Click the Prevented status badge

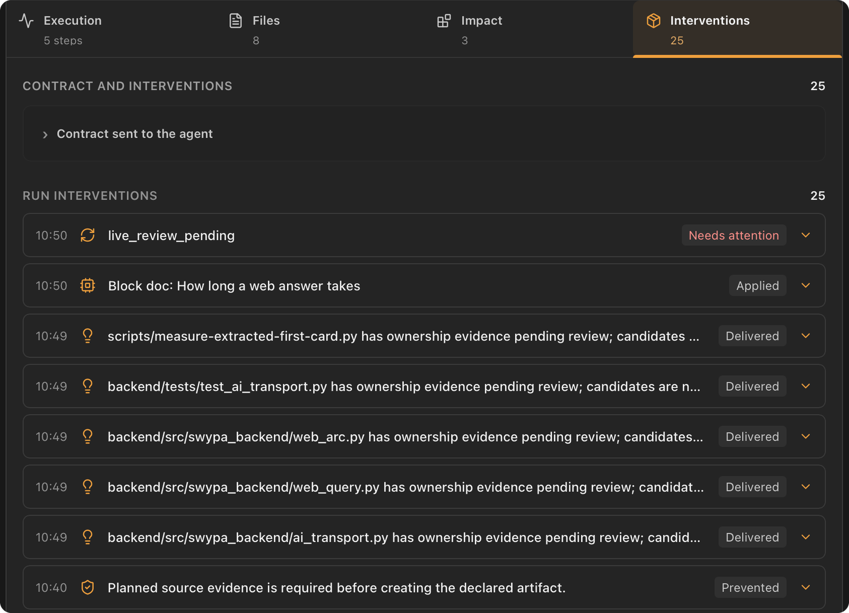coord(750,588)
